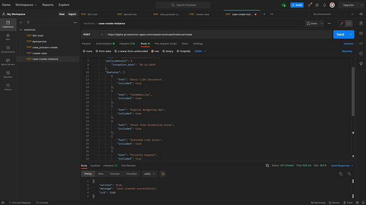Viewport: 366px width, 205px height.
Task: Open the No Environment dropdown
Action: [x=333, y=14]
